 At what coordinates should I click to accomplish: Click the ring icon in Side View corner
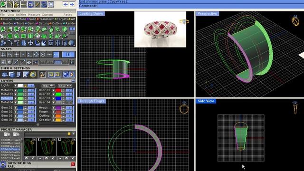click(295, 108)
